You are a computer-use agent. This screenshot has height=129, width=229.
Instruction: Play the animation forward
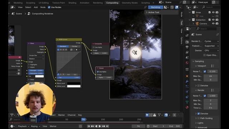100,126
